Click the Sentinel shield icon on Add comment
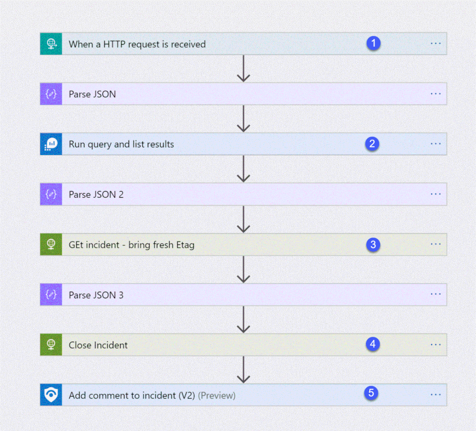 click(51, 395)
